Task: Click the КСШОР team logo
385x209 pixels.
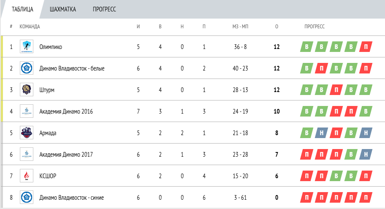Action: (27, 176)
